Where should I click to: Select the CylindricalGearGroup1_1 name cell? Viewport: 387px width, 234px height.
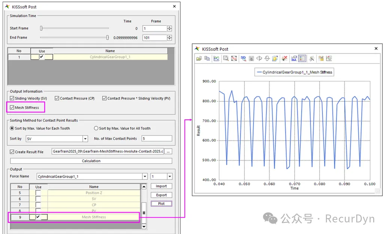pyautogui.click(x=110, y=57)
